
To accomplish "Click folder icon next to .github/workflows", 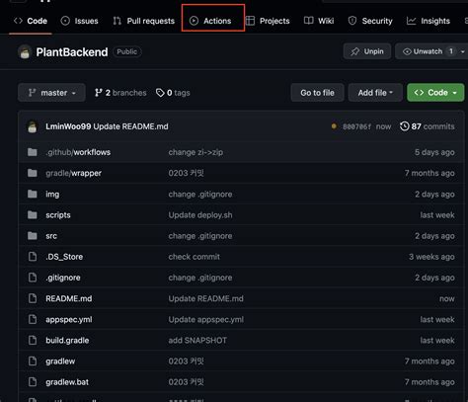I will pos(33,152).
